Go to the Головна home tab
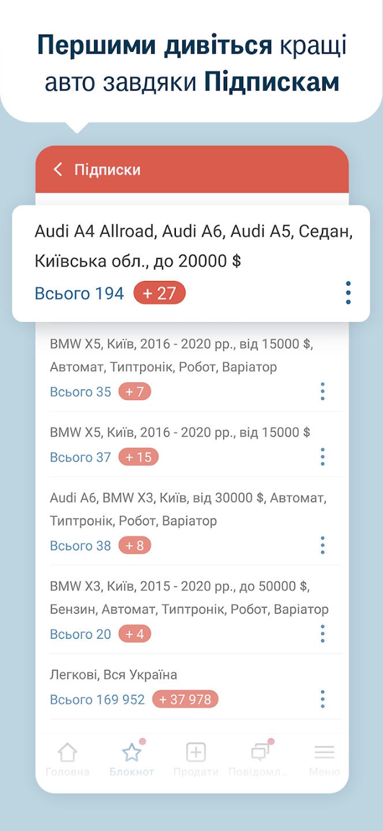Viewport: 383px width, 831px height. click(67, 759)
